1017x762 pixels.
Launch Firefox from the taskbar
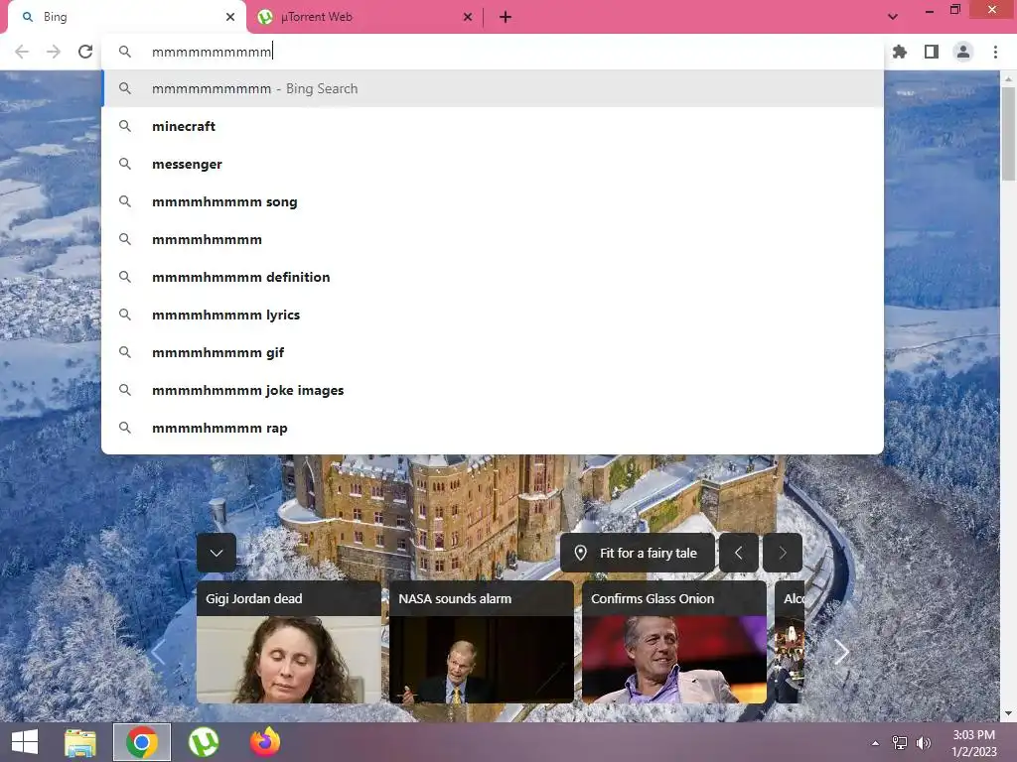[265, 742]
